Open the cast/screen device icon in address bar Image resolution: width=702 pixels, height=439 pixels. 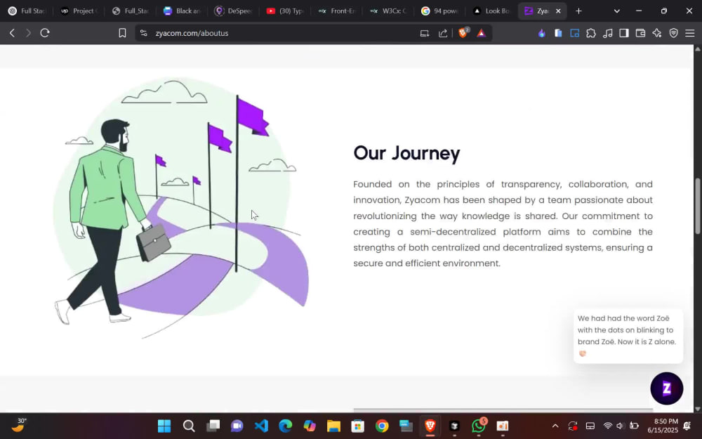pyautogui.click(x=425, y=33)
